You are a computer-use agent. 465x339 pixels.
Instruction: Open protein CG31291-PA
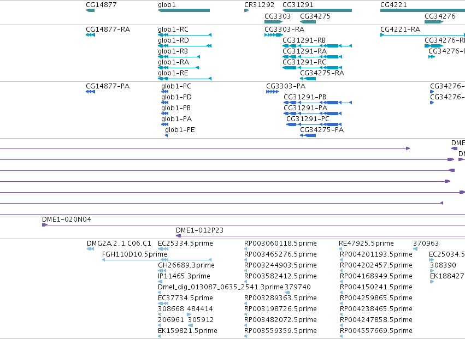point(305,108)
